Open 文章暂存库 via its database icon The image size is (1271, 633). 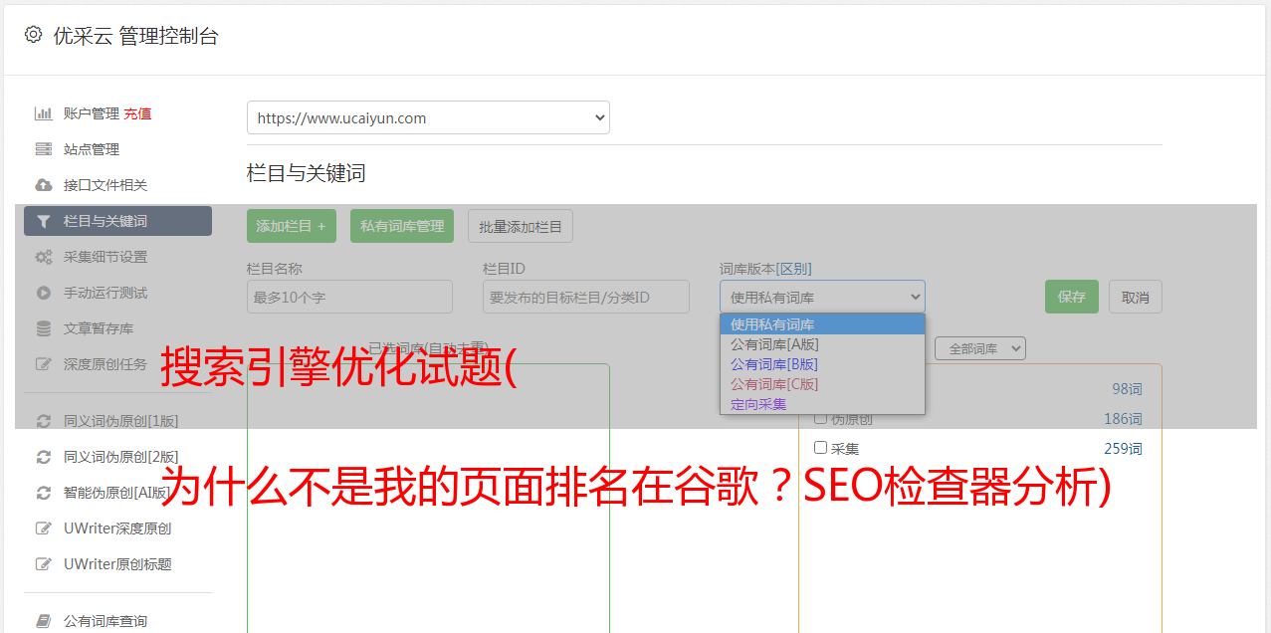coord(44,328)
